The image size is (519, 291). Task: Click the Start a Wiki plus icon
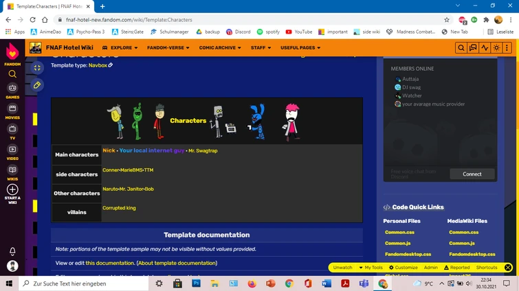pos(12,189)
